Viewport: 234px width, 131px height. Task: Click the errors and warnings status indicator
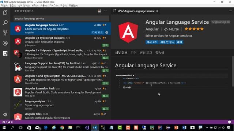point(7,122)
